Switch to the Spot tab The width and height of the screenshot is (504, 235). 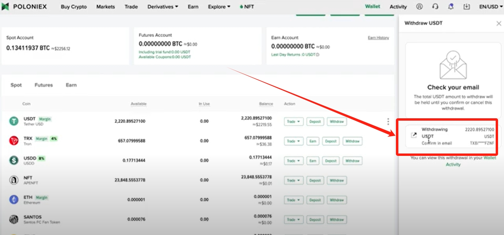[x=16, y=85]
